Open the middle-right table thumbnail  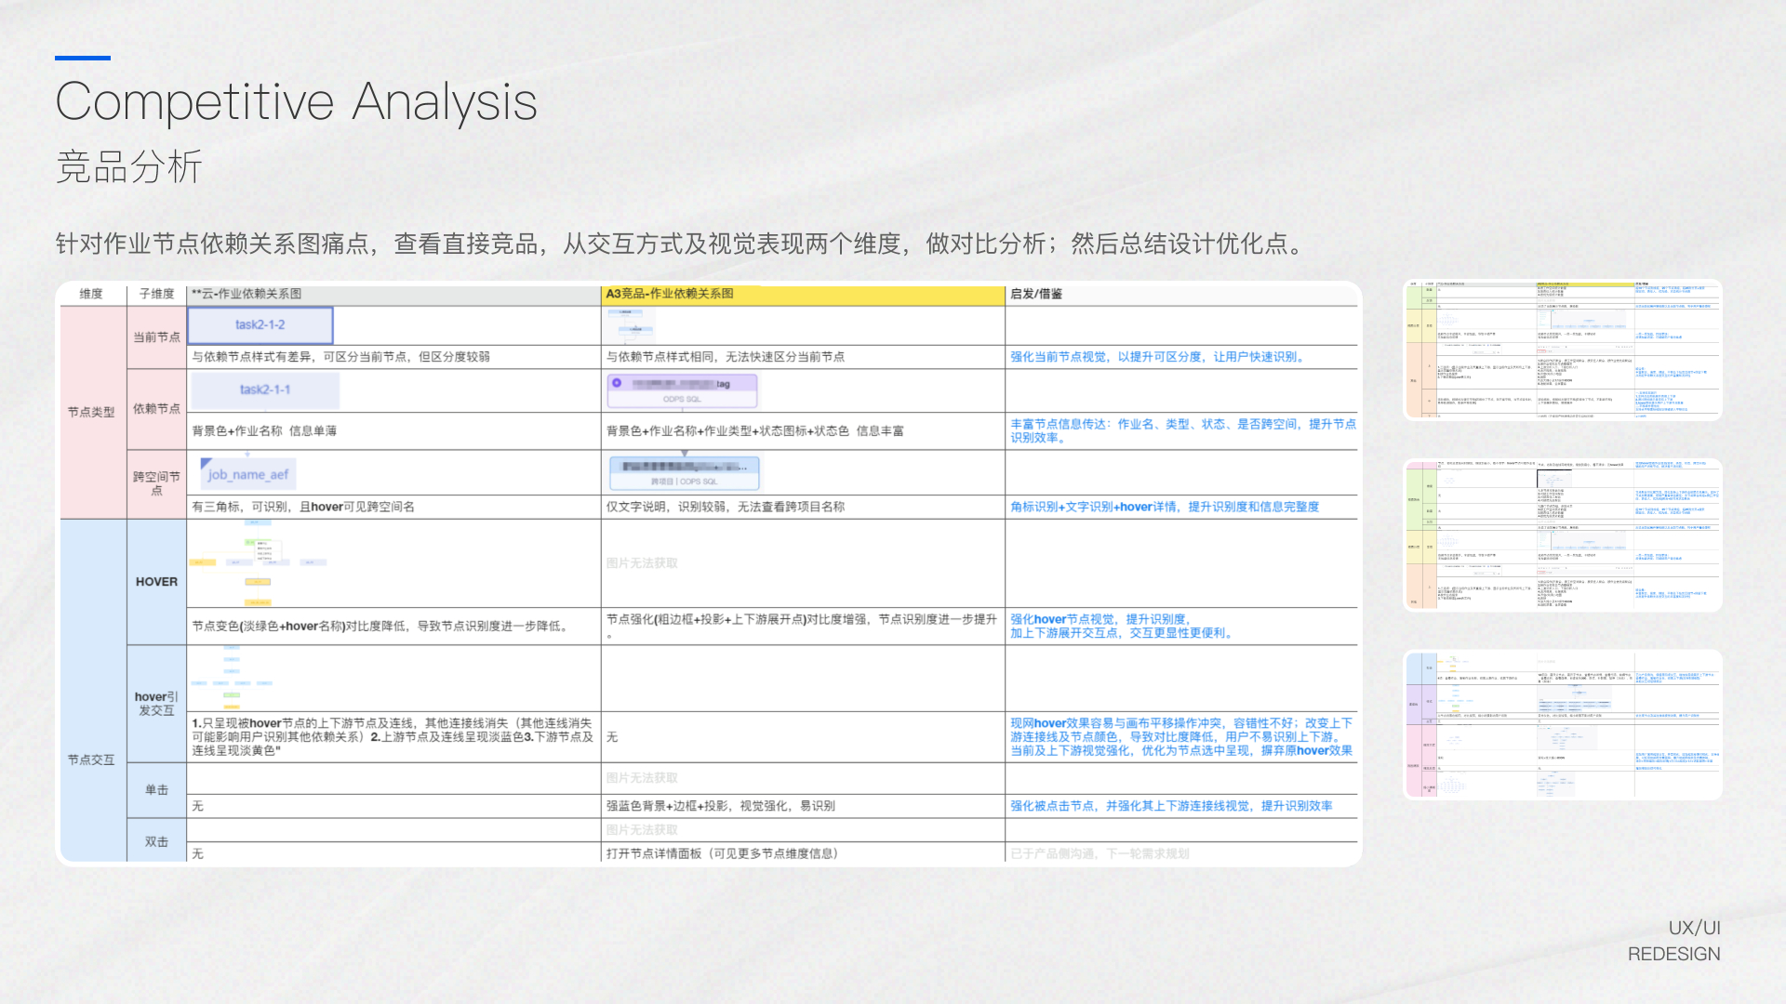coord(1562,535)
